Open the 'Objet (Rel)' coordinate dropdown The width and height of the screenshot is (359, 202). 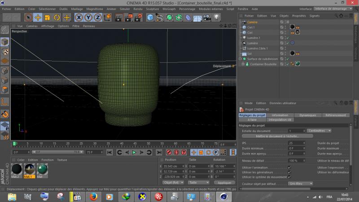(x=173, y=183)
